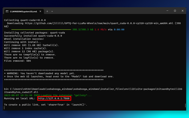
Task: Click the red '1.6 MB/s' speed text
Action: pyautogui.click(x=100, y=30)
